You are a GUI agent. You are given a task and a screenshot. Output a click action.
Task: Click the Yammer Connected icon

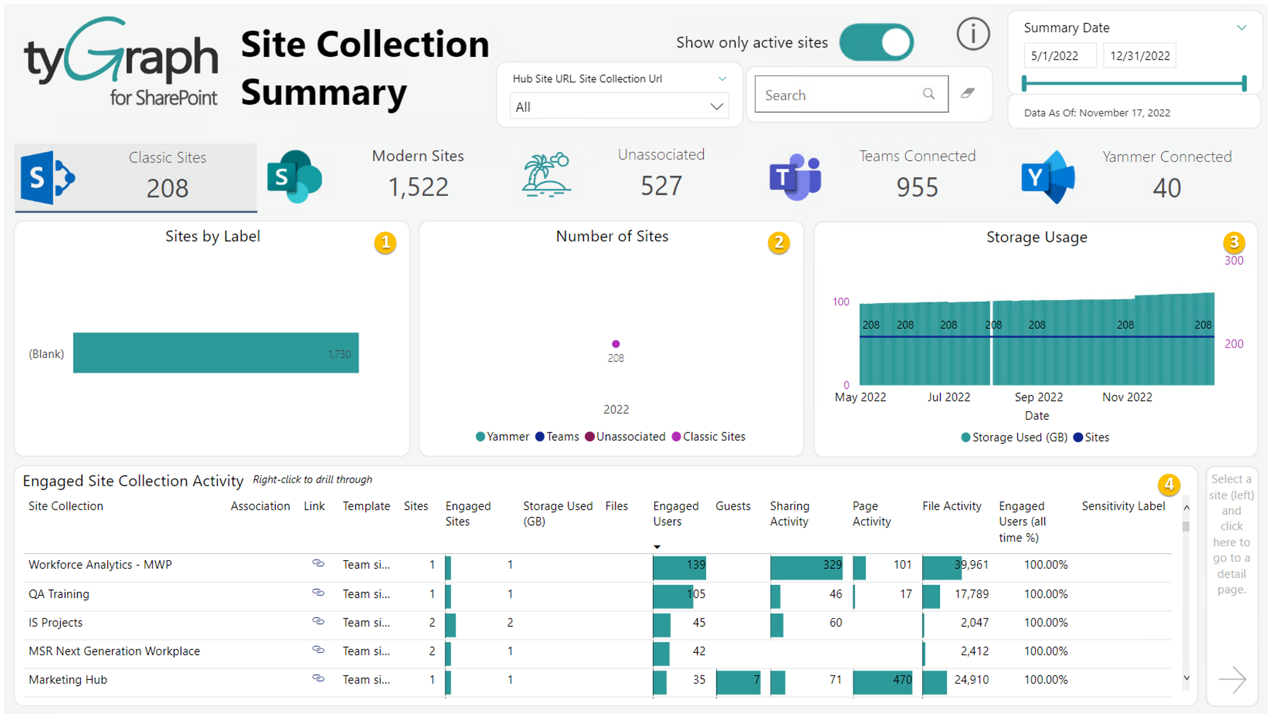(1048, 176)
